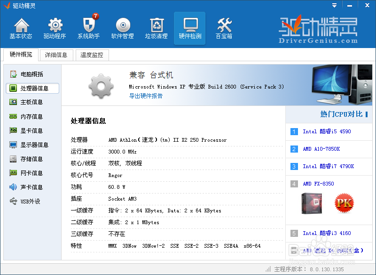Select 存储信息 in the sidebar
This screenshot has height=275, width=376.
(32, 159)
